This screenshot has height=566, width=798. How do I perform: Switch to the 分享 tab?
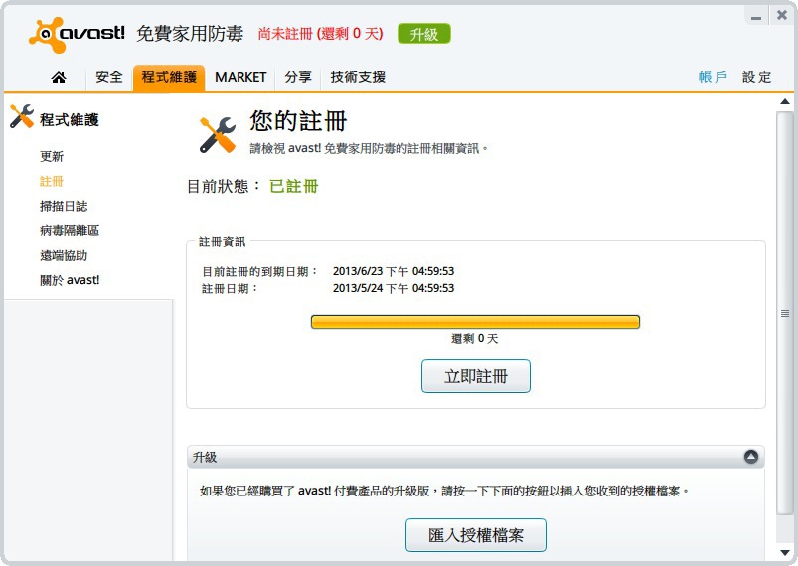[x=298, y=77]
